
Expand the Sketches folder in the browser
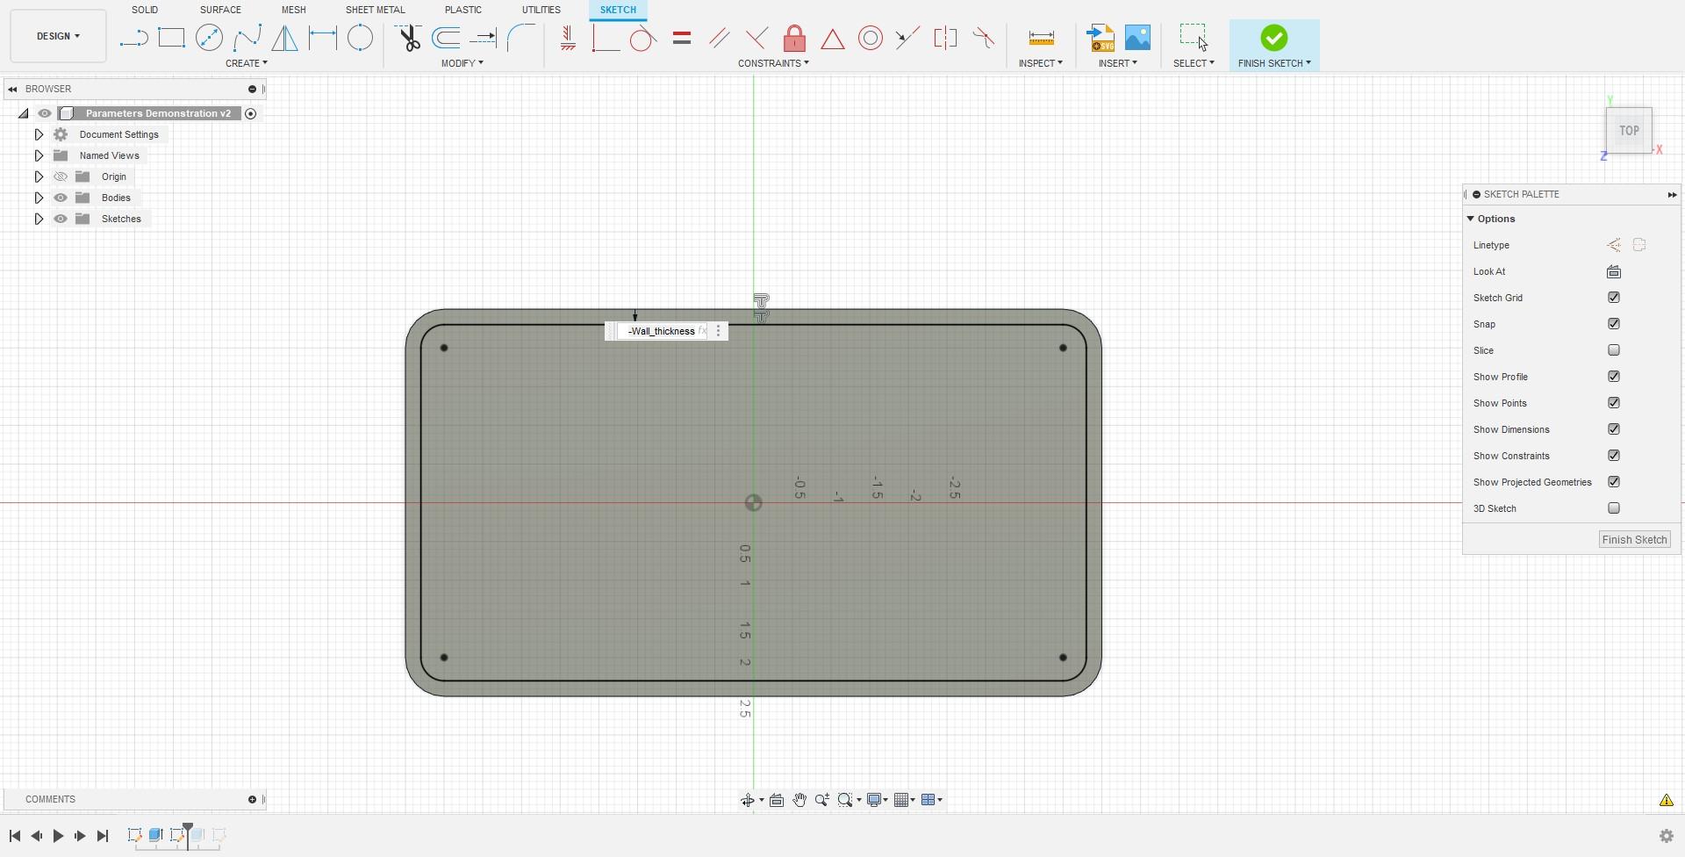(39, 219)
